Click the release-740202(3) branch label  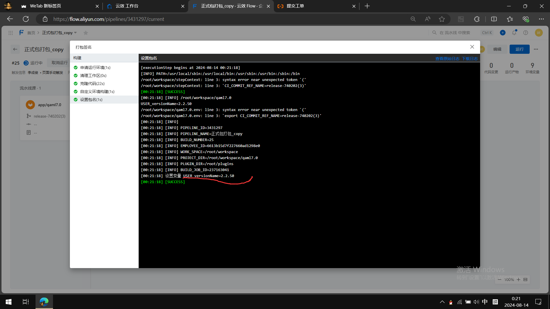click(x=50, y=116)
